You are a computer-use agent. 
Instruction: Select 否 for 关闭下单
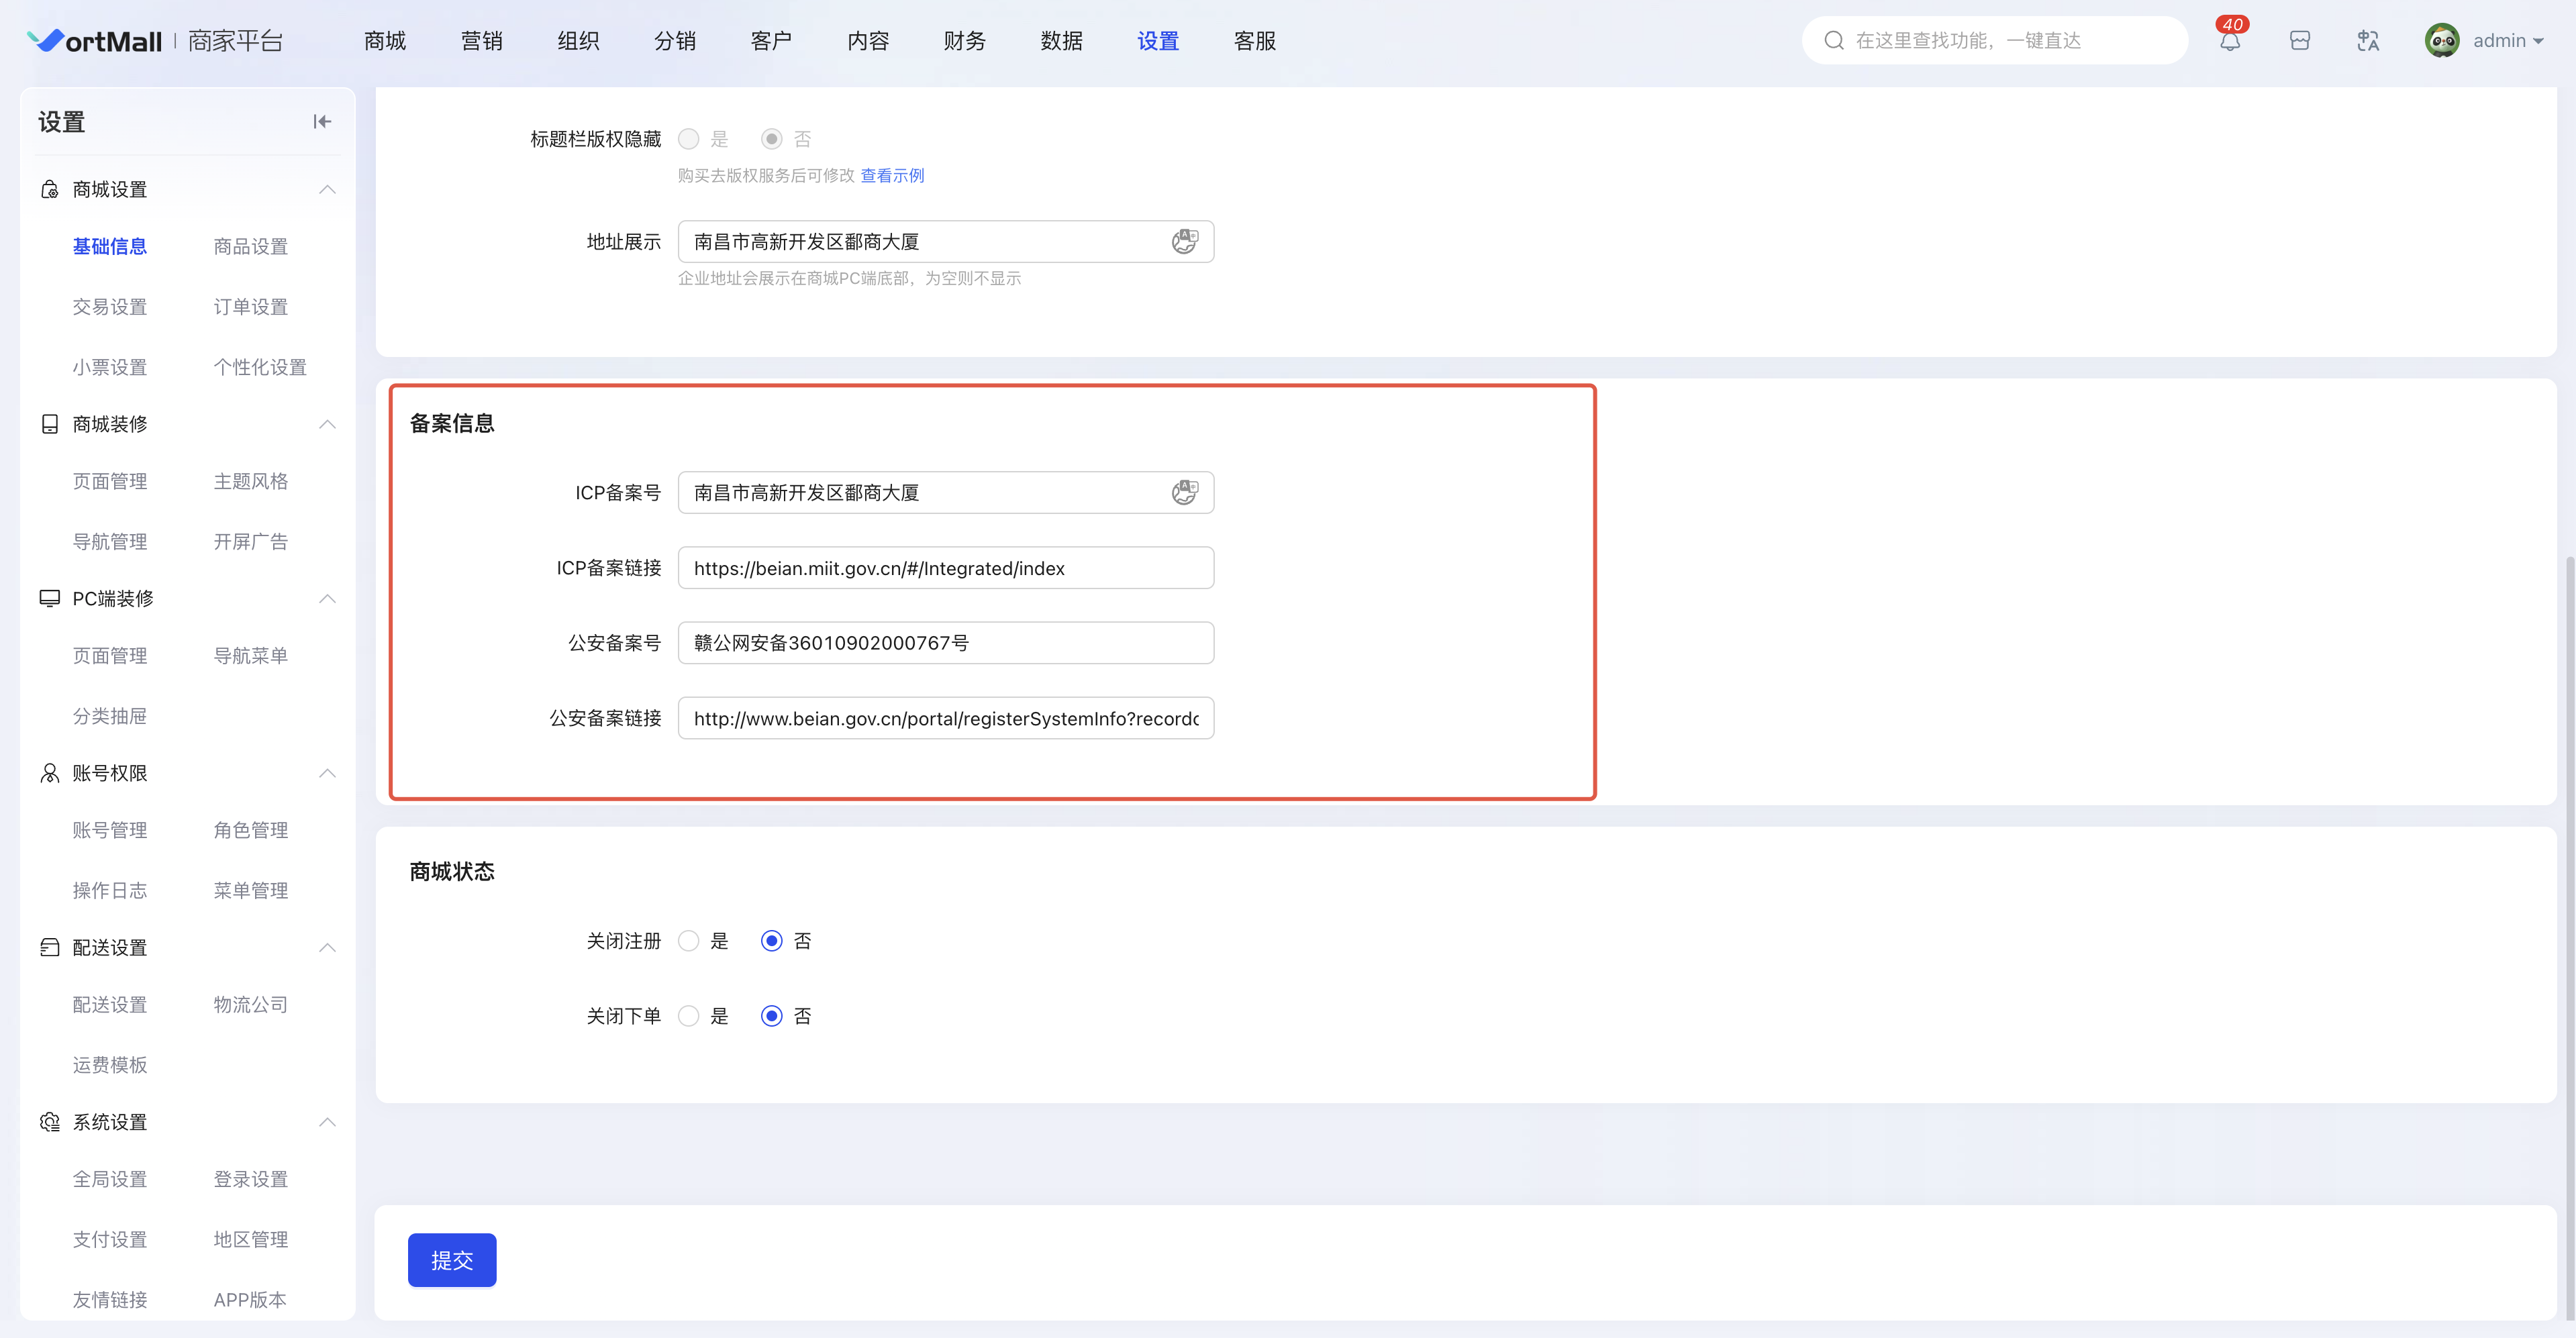pyautogui.click(x=771, y=1016)
